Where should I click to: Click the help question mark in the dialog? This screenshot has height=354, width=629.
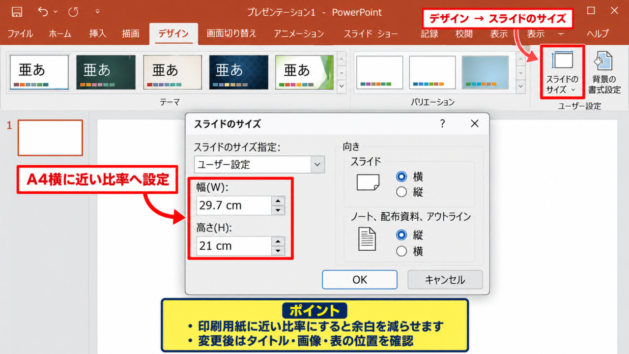(443, 123)
